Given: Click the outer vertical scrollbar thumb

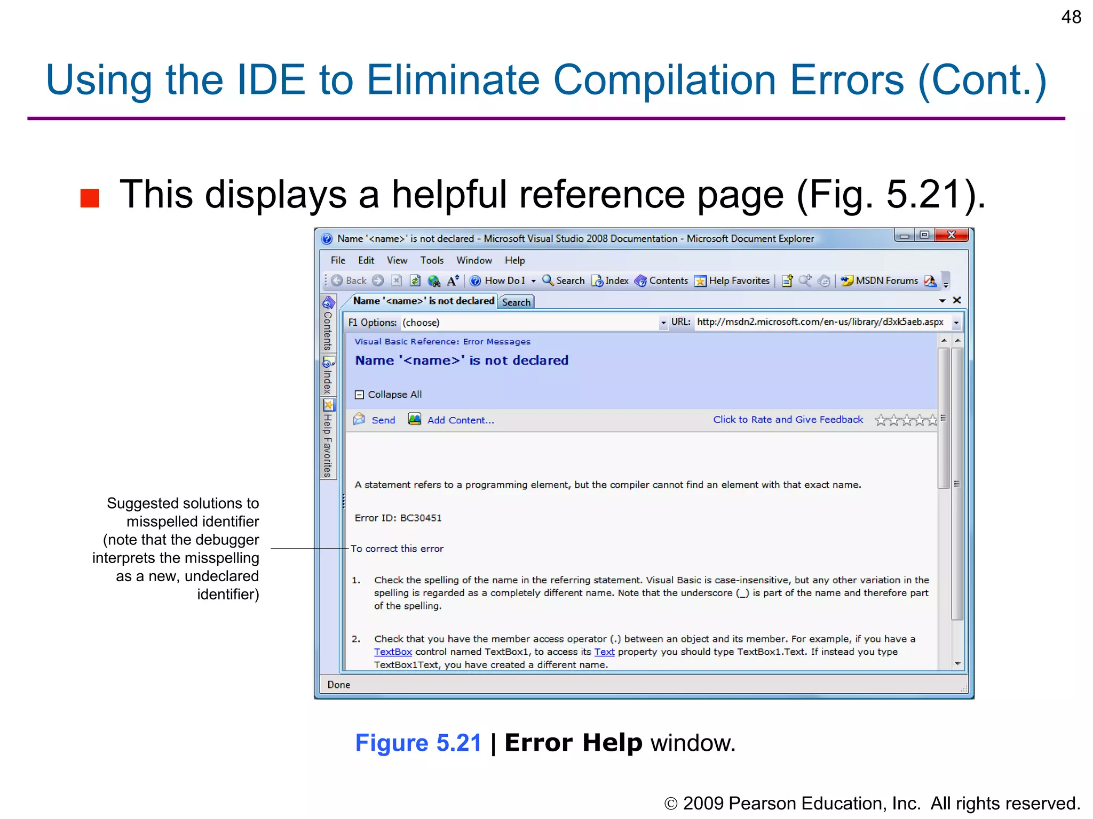Looking at the screenshot, I should pos(957,484).
